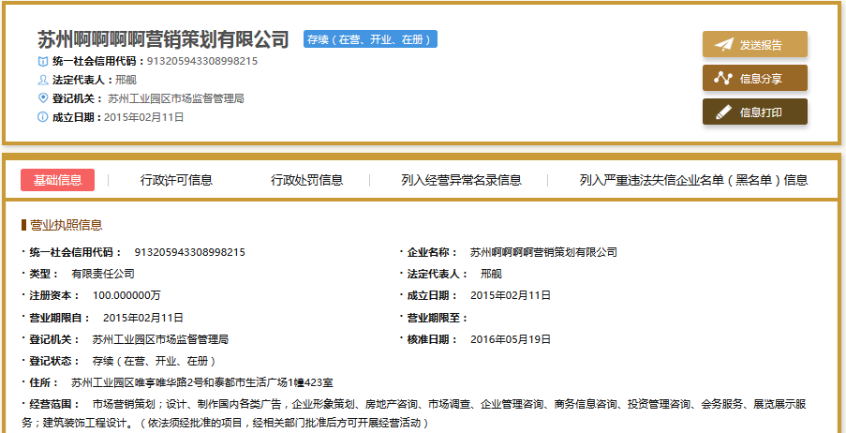Click the book icon beside the header 统一社会信用代码
This screenshot has width=846, height=433.
tap(42, 61)
